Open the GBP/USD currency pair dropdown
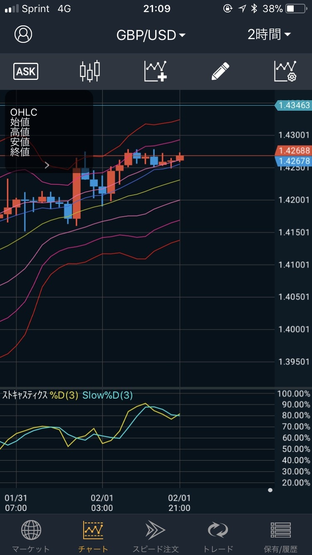This screenshot has height=555, width=312. tap(151, 35)
